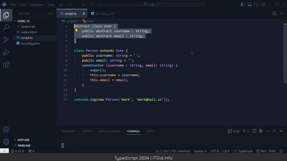
Task: Click User symbol in the breadcrumb
Action: point(88,21)
